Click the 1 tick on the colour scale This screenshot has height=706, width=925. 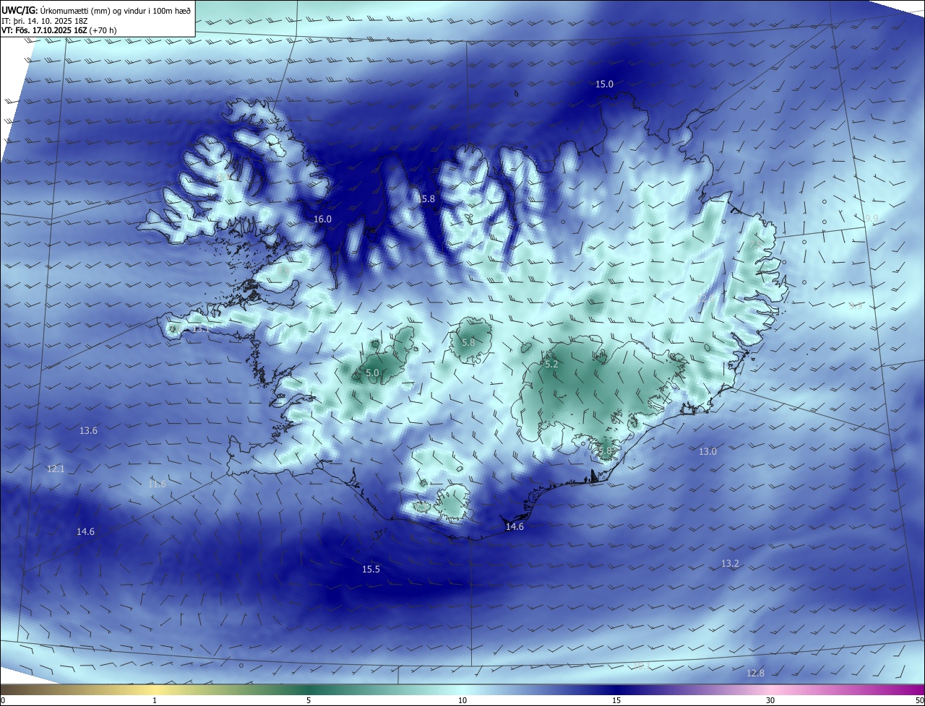coord(155,700)
